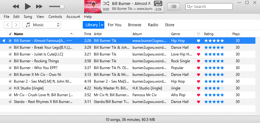Skip forward with the fast-forward button
Image resolution: width=260 pixels, height=123 pixels.
39,6
